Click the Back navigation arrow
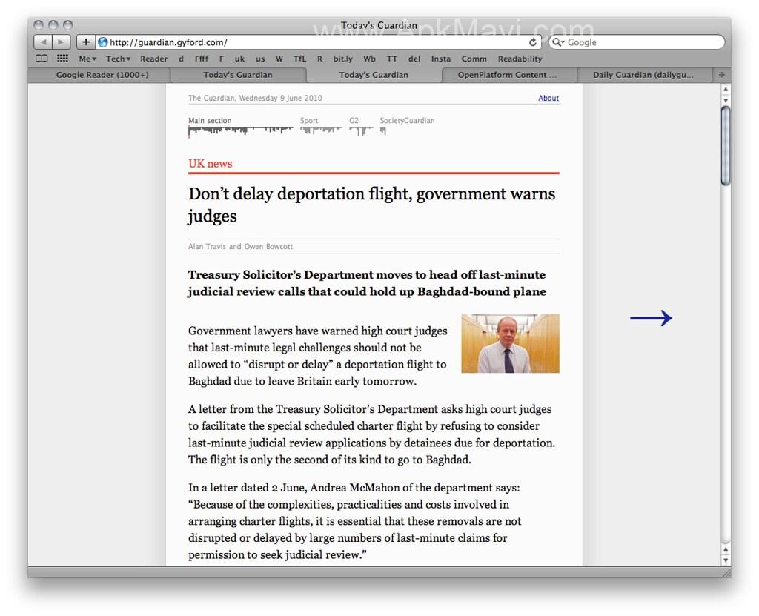This screenshot has width=759, height=616. click(43, 42)
